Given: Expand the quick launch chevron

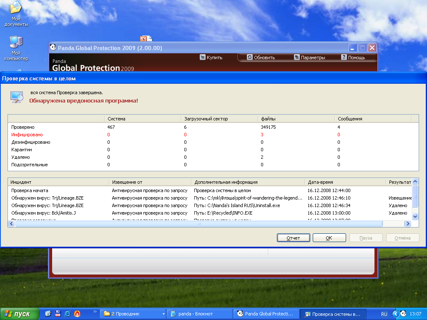Looking at the screenshot, I should click(95, 311).
